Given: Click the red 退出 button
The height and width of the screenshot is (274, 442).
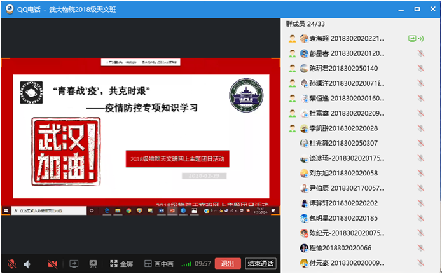Looking at the screenshot, I should (228, 264).
